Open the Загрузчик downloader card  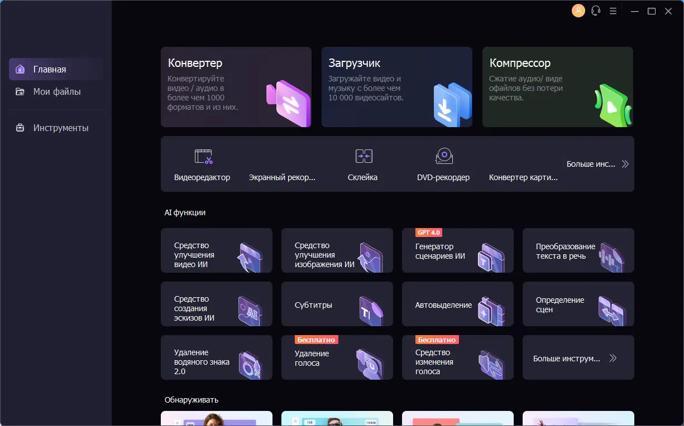click(397, 87)
